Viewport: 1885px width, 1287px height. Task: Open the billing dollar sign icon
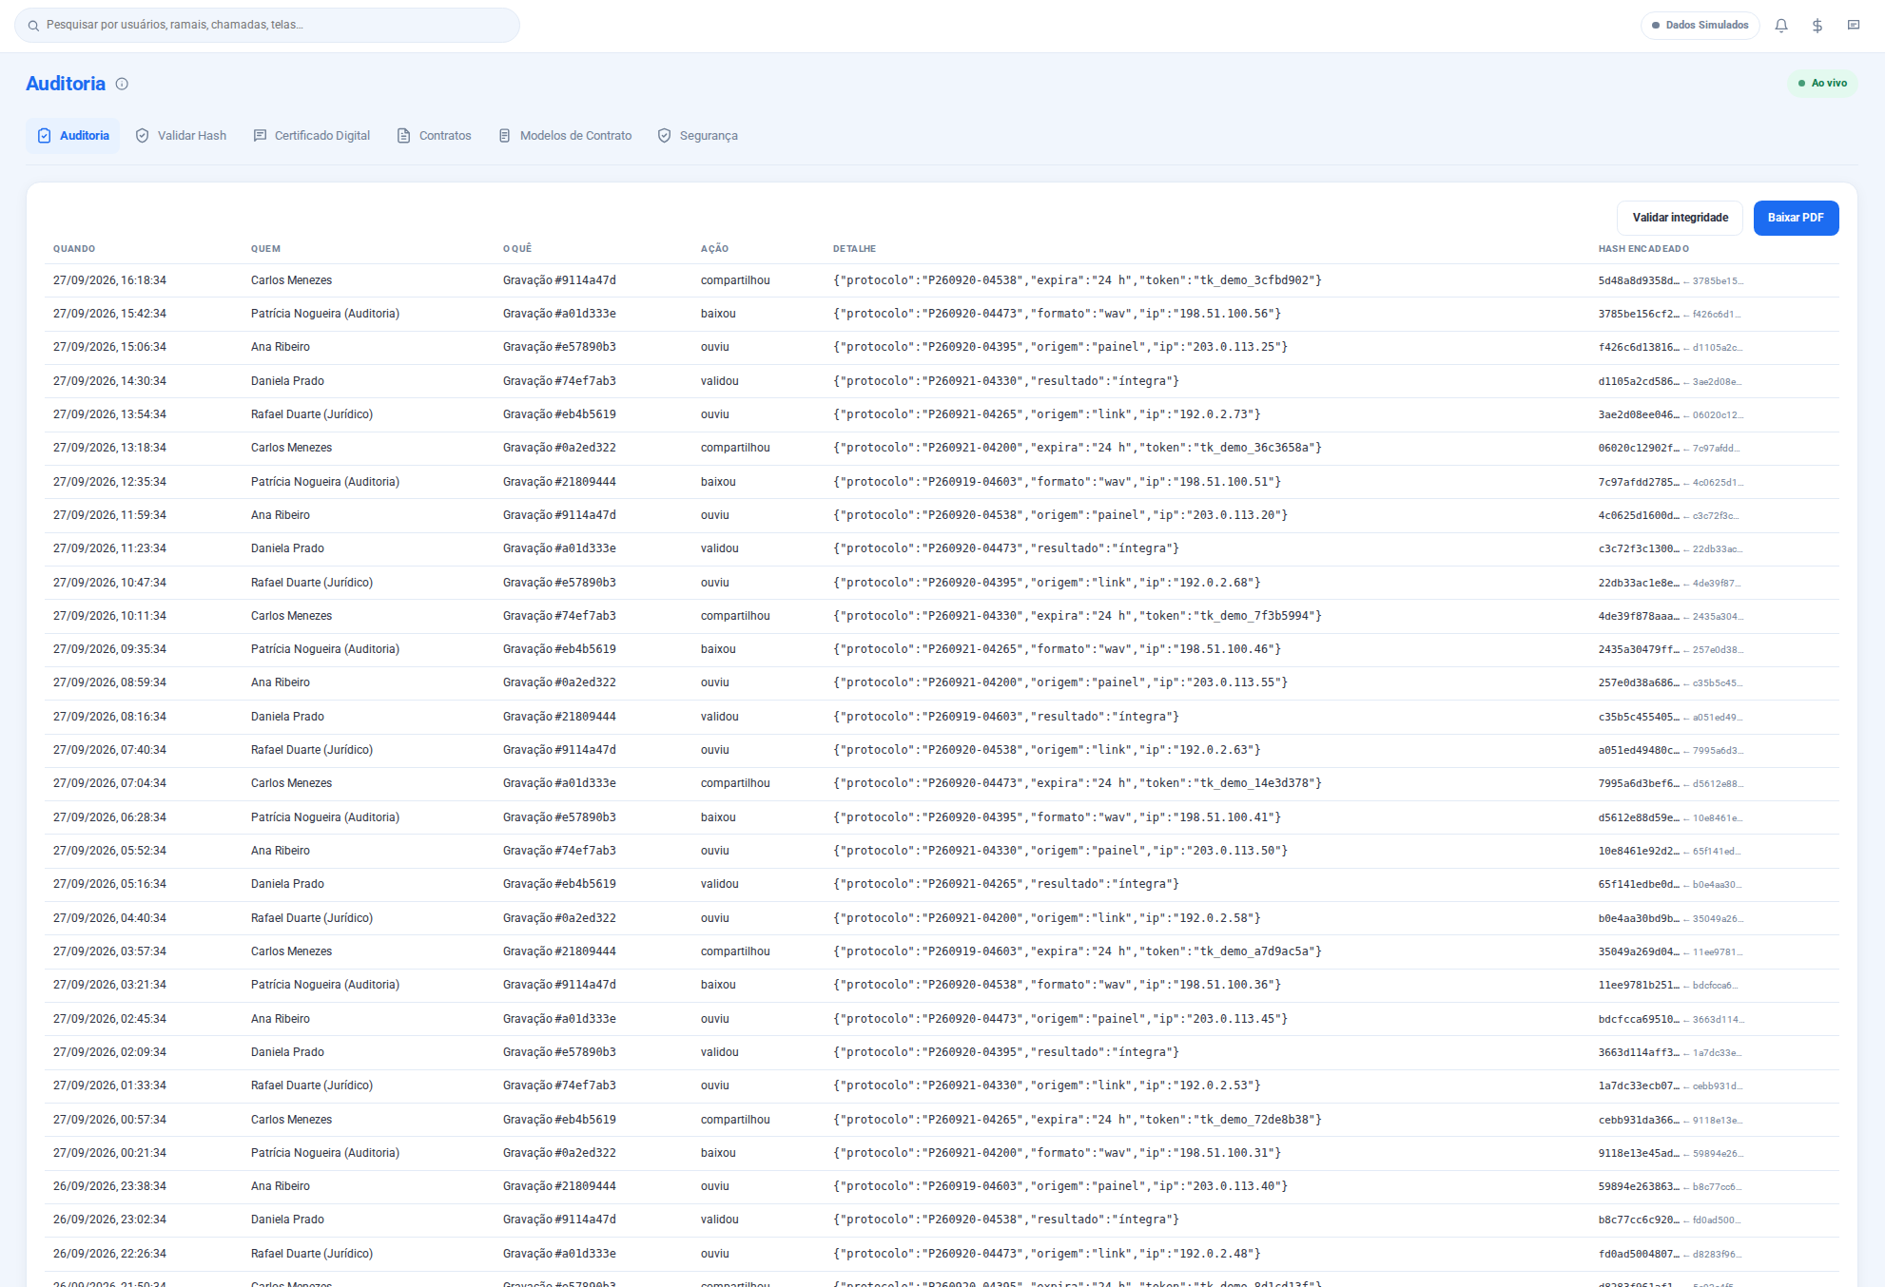(x=1817, y=26)
